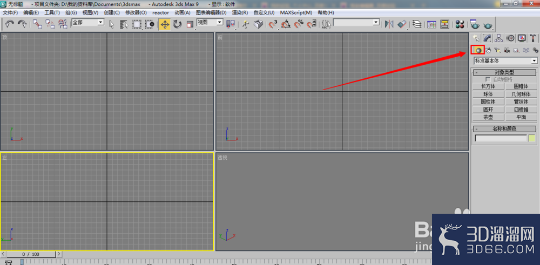The image size is (540, 265).
Task: Open the Curve Editor icon
Action: [x=431, y=24]
